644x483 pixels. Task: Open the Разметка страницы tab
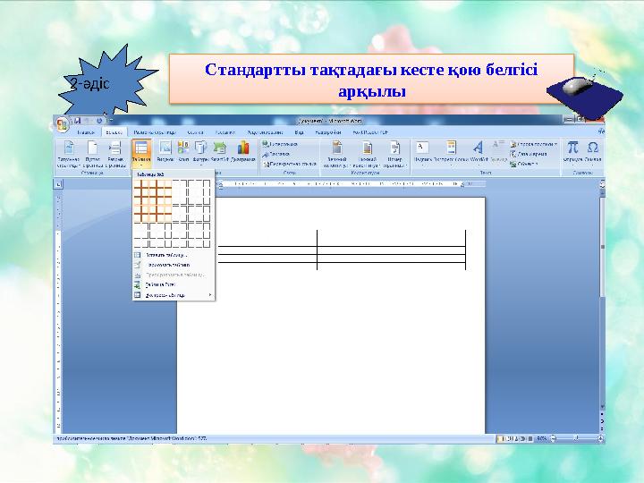(155, 132)
